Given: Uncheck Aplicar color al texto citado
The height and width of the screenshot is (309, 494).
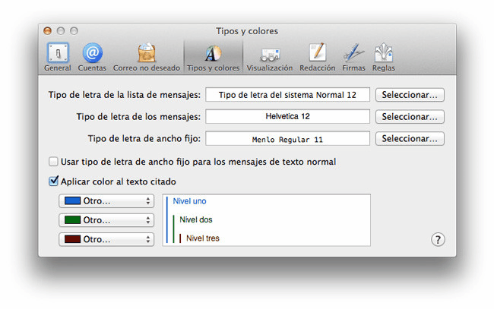Looking at the screenshot, I should click(53, 181).
